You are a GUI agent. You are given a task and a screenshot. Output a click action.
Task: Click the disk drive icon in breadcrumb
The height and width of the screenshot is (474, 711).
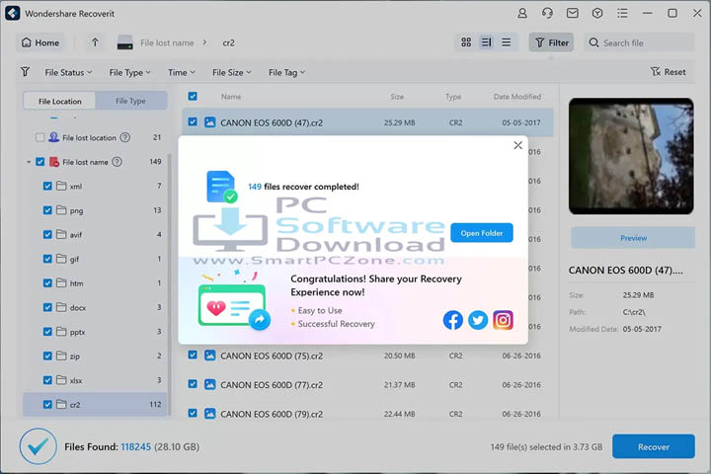pos(124,42)
